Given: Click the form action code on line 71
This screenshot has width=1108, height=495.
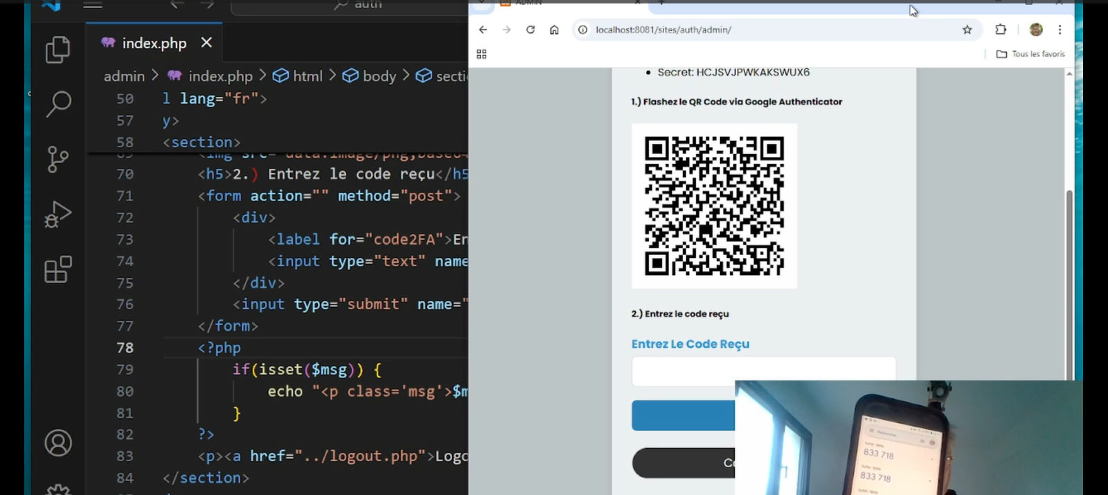Looking at the screenshot, I should tap(329, 196).
